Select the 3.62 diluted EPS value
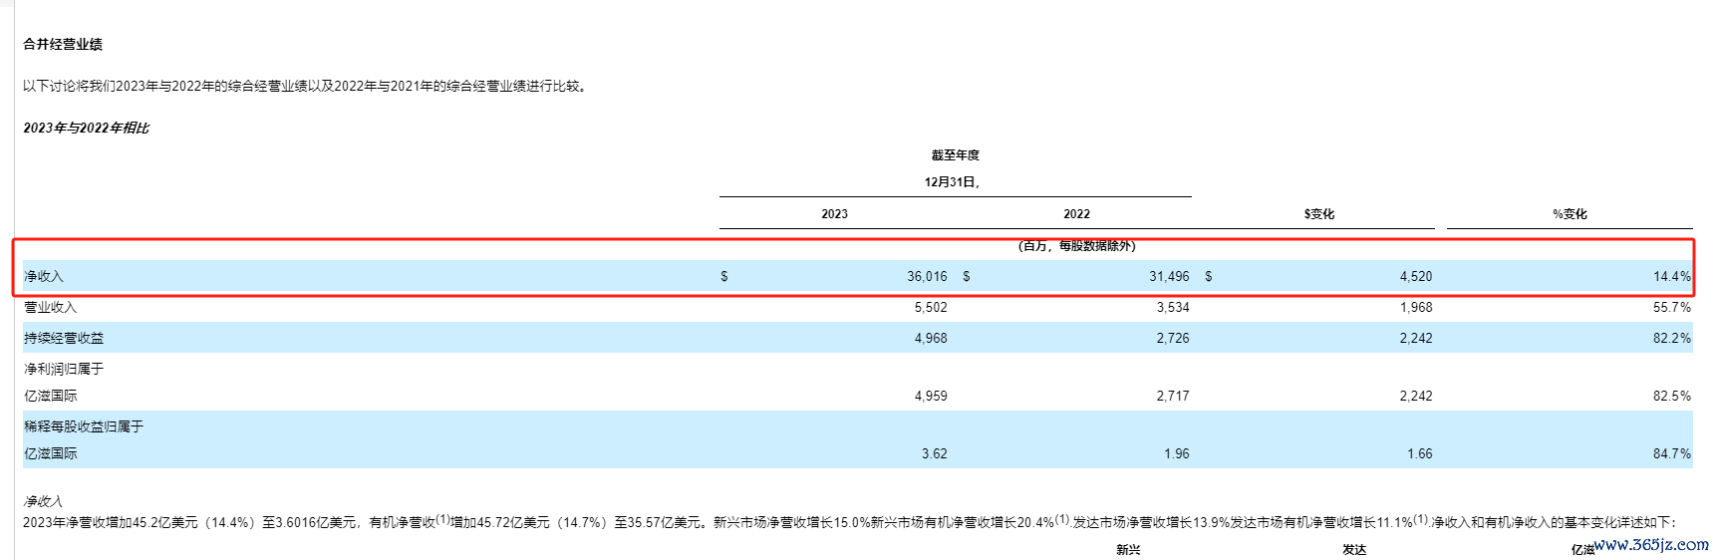The image size is (1716, 560). (x=934, y=453)
